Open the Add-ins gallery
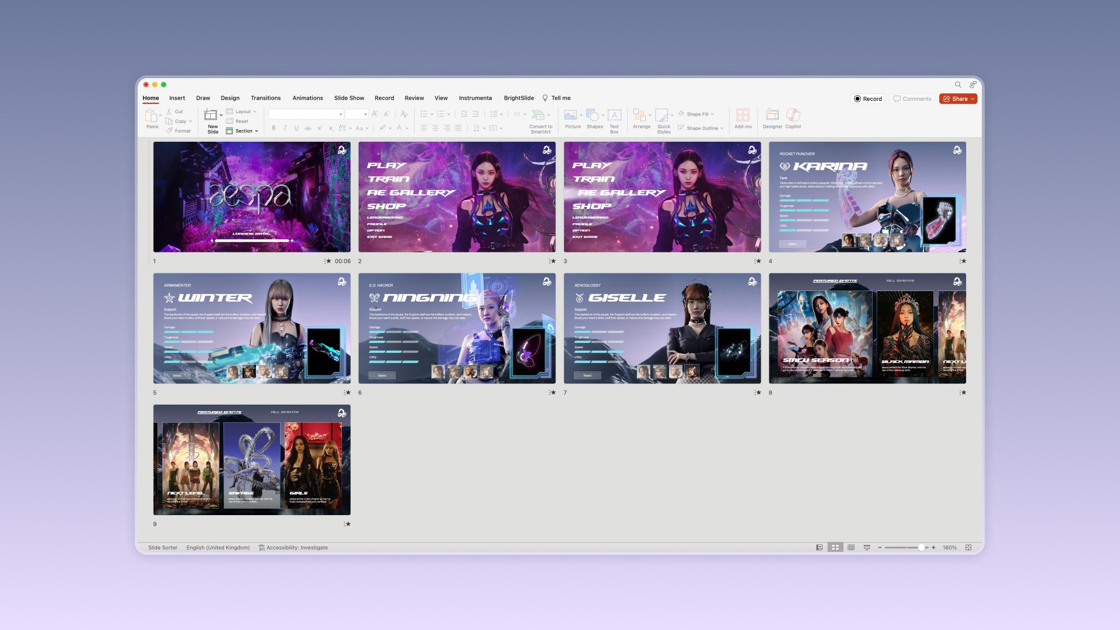The height and width of the screenshot is (630, 1120). click(743, 118)
